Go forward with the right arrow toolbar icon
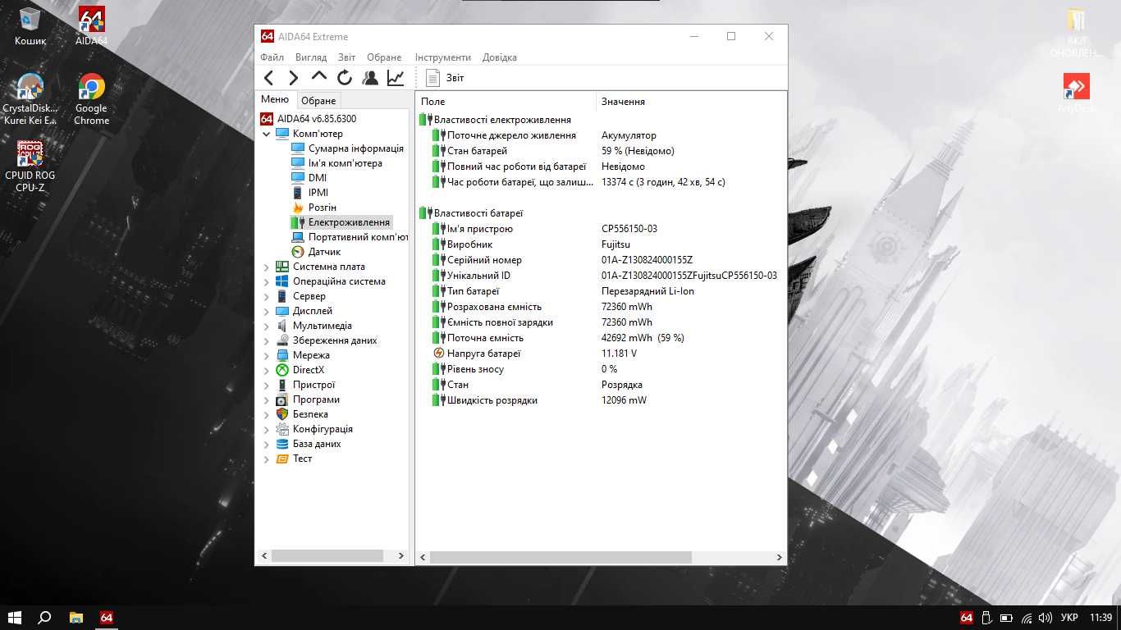 coord(294,78)
